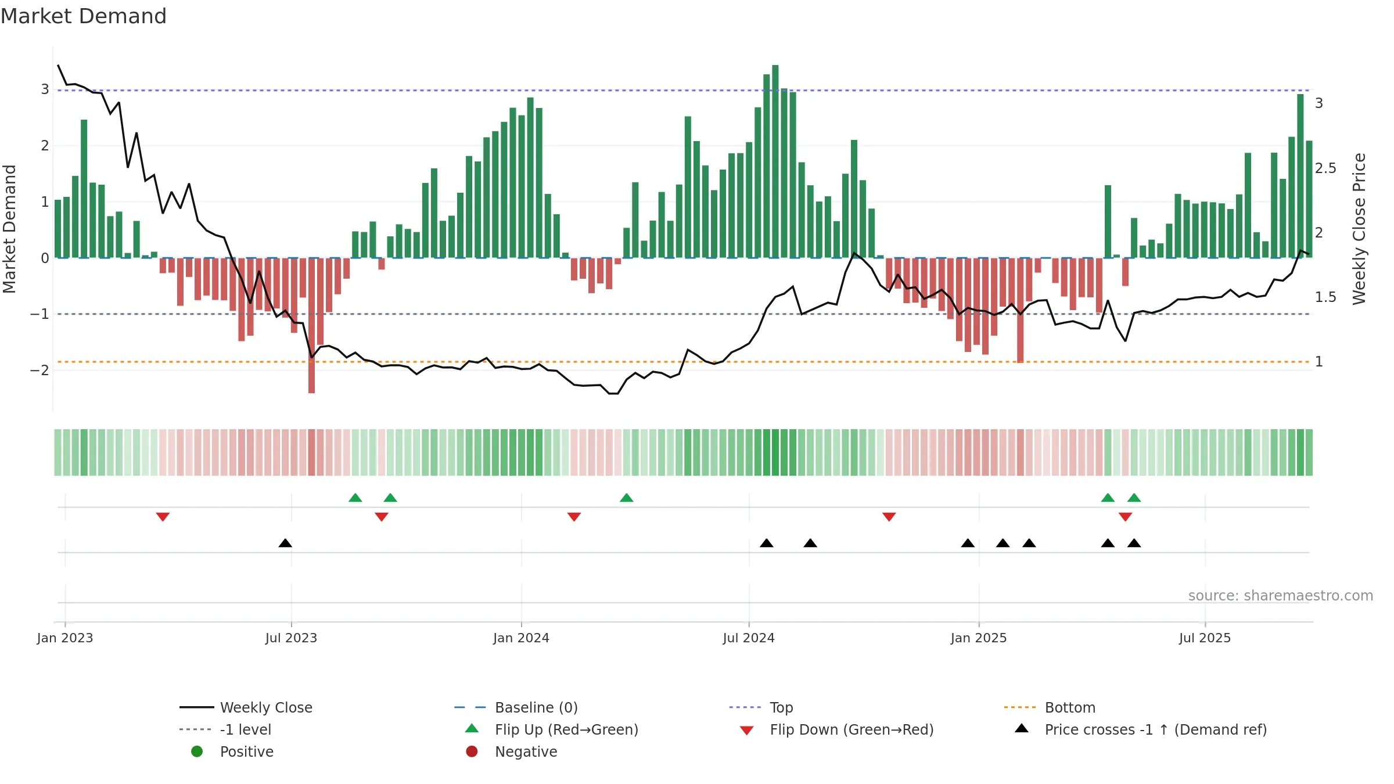
Task: Toggle the Negative legend entry
Action: click(x=512, y=751)
